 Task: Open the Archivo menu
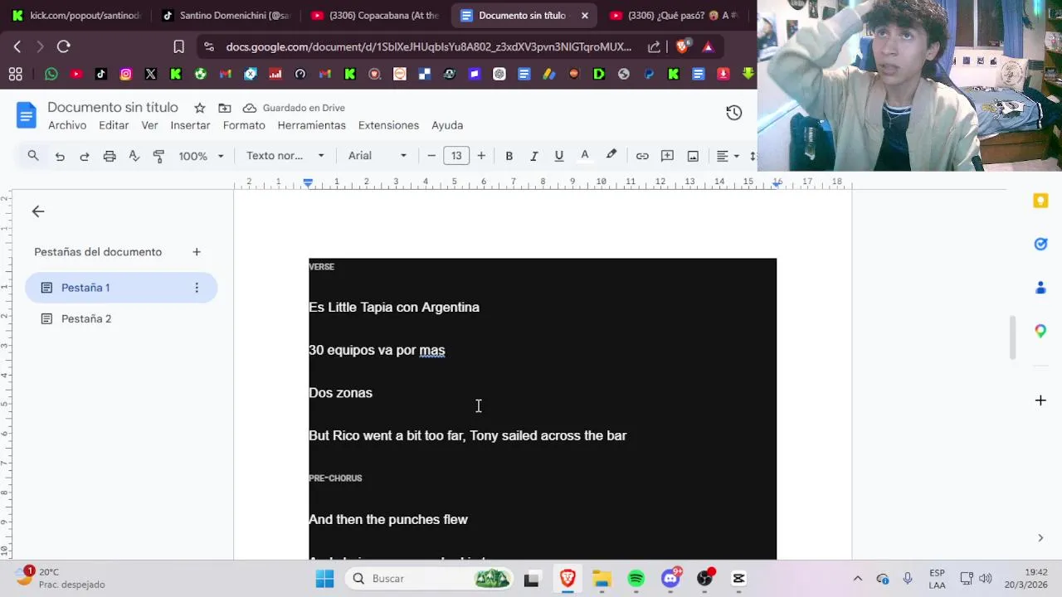67,125
